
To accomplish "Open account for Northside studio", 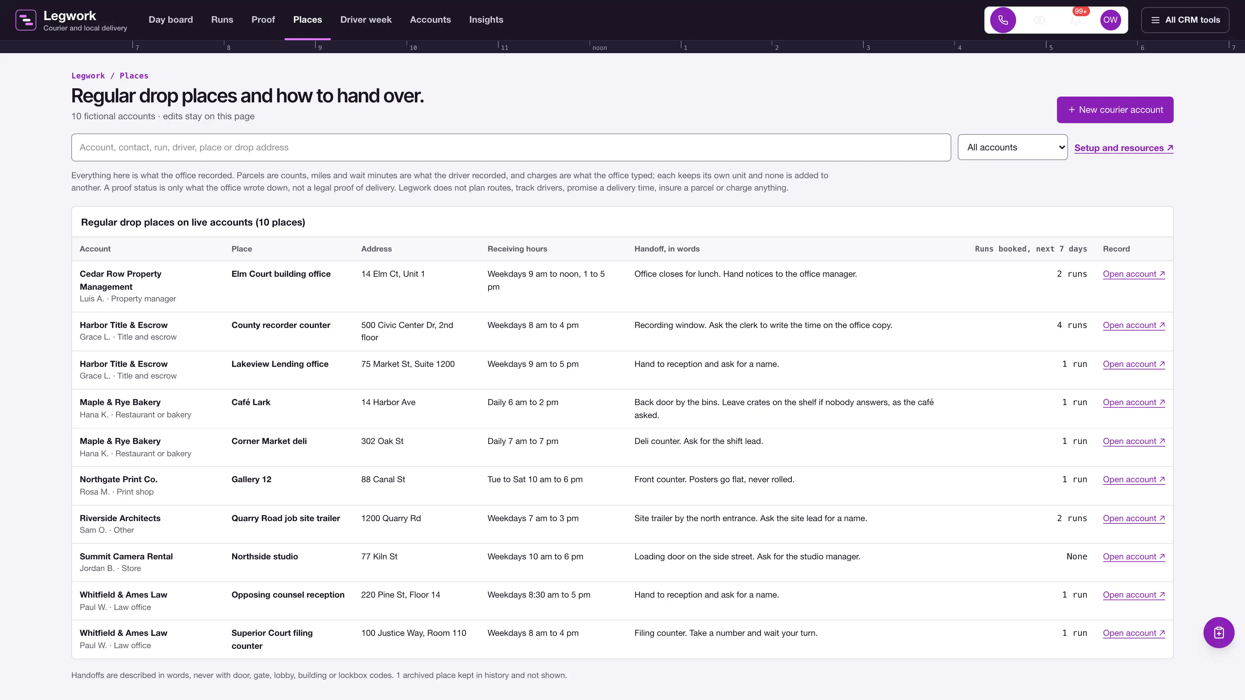I will (1134, 556).
